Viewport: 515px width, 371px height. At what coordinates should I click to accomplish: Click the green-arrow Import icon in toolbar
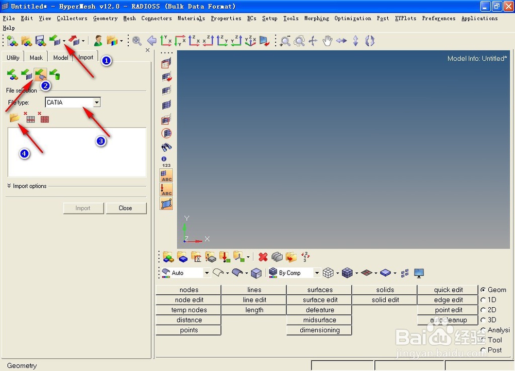tap(55, 41)
